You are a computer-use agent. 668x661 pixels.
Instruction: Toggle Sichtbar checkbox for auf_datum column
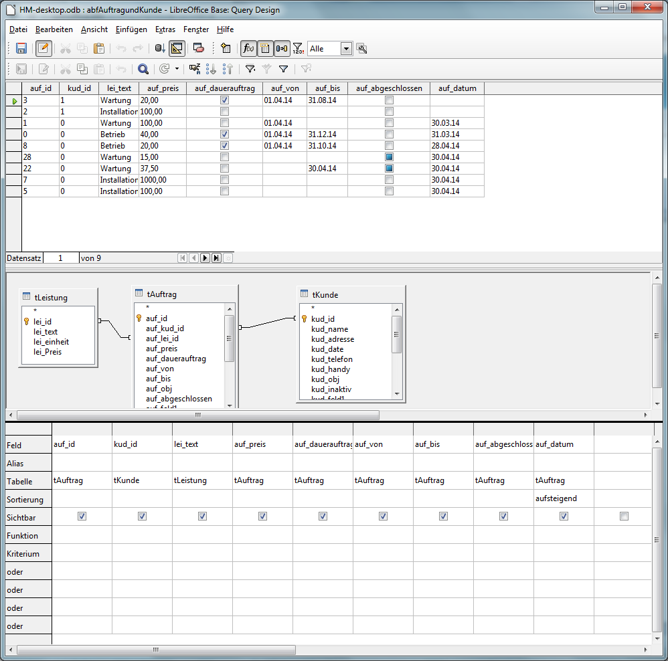pos(564,516)
